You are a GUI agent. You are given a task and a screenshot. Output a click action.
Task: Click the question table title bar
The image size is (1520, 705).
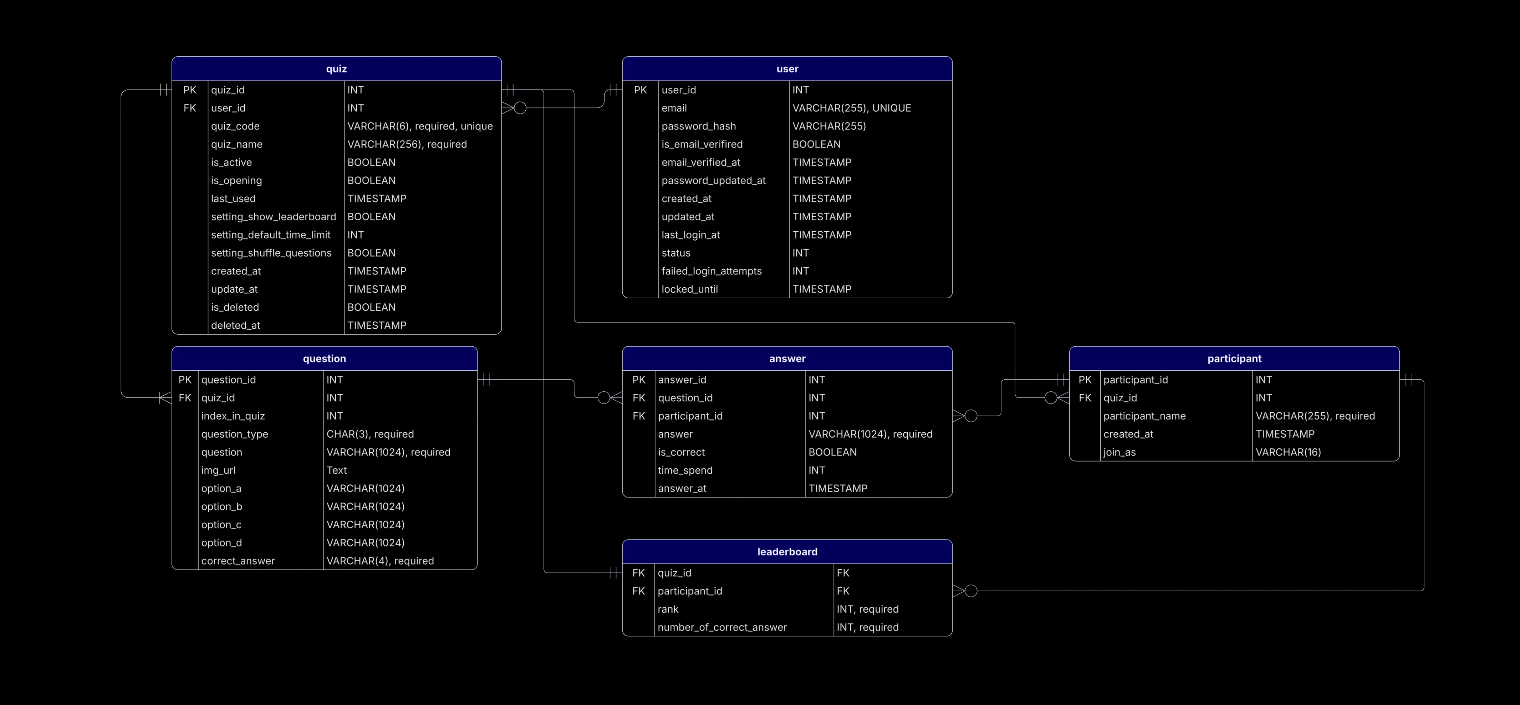click(324, 359)
